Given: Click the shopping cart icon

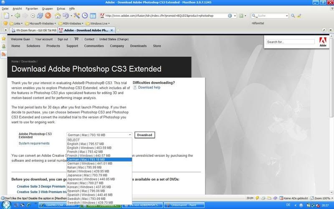Looking at the screenshot, I should coord(76,39).
